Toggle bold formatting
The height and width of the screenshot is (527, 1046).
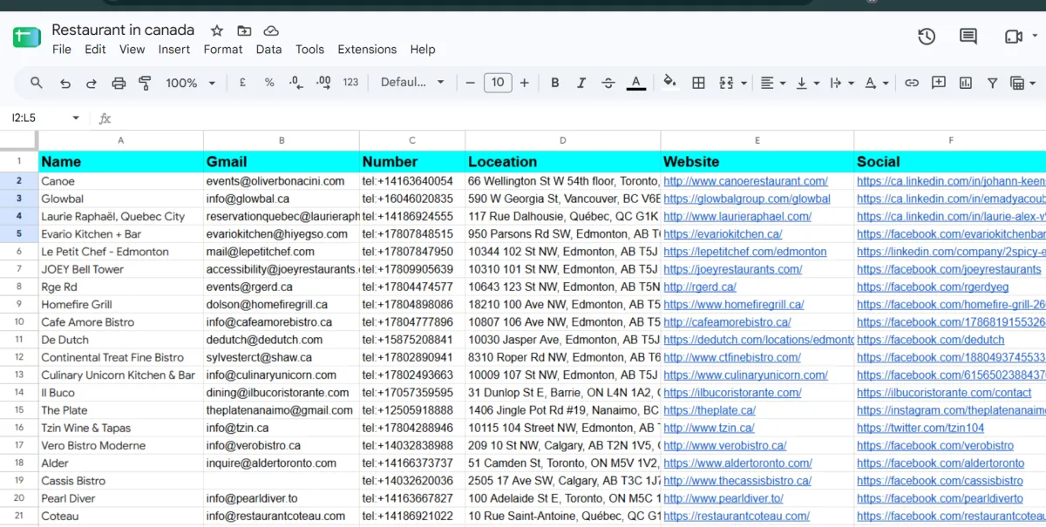[x=554, y=83]
